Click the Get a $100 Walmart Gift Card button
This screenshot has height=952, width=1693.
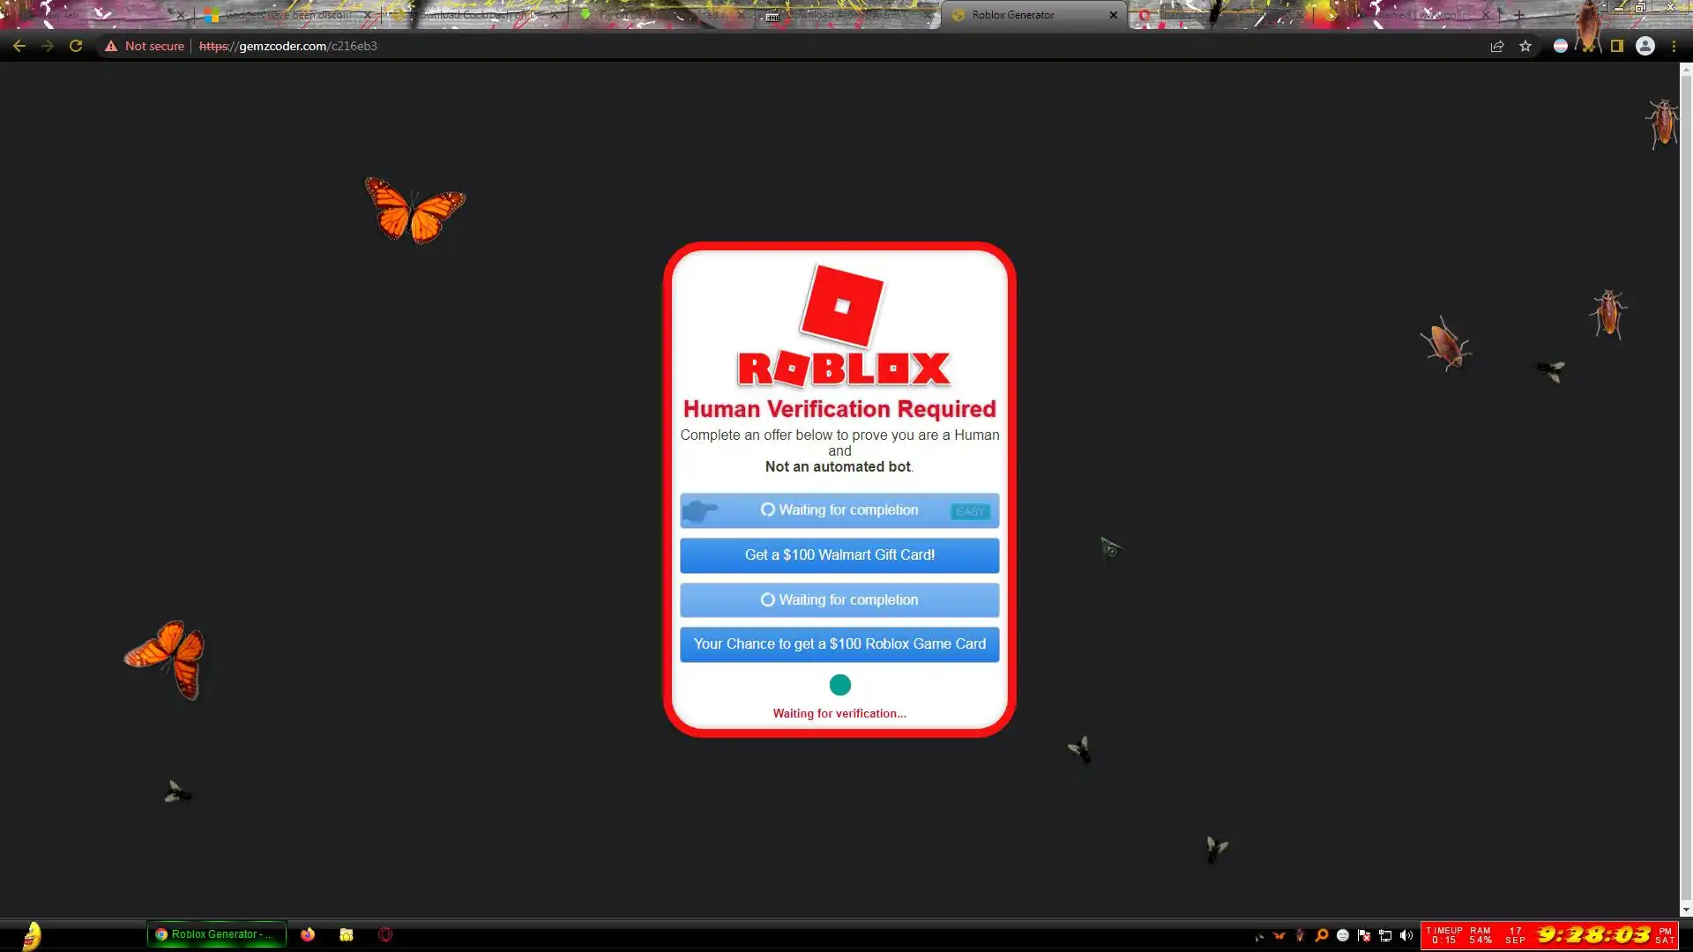click(x=839, y=555)
